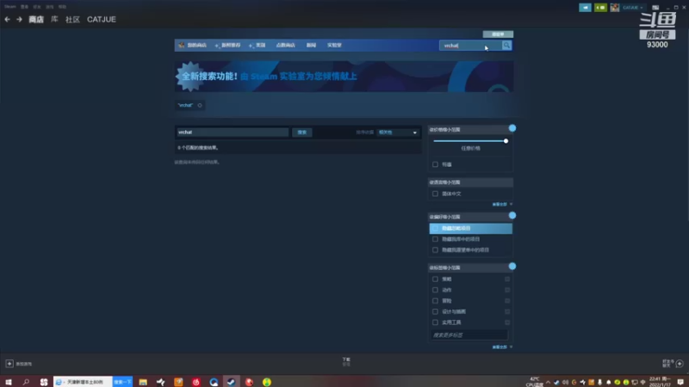This screenshot has width=689, height=387.
Task: Open the 社区 (Community) tab
Action: pos(72,19)
